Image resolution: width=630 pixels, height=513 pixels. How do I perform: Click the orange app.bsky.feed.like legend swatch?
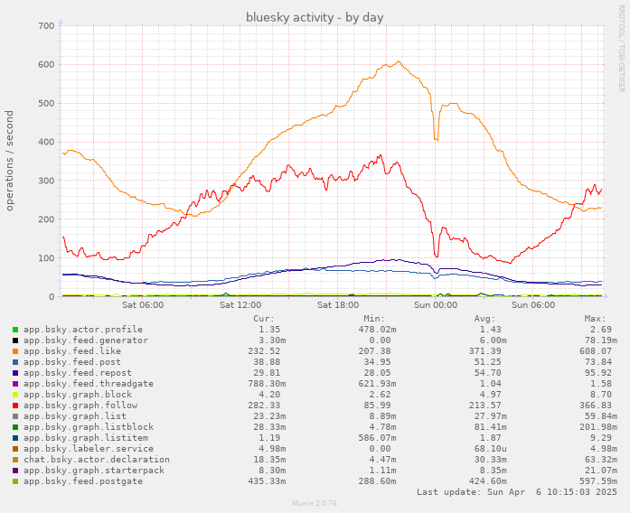[x=15, y=351]
